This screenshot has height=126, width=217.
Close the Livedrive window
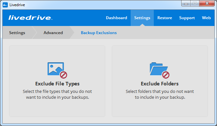(x=207, y=3)
